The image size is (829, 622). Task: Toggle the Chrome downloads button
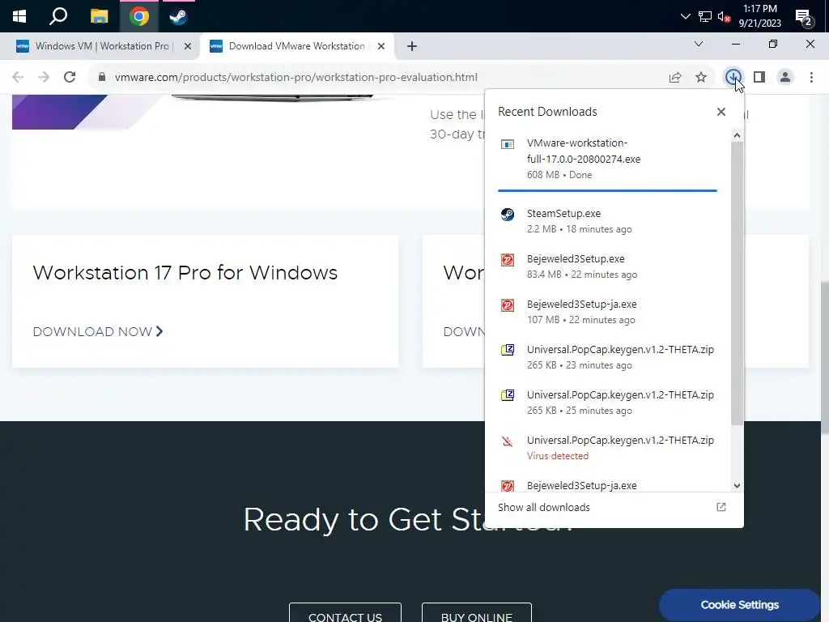pos(733,77)
